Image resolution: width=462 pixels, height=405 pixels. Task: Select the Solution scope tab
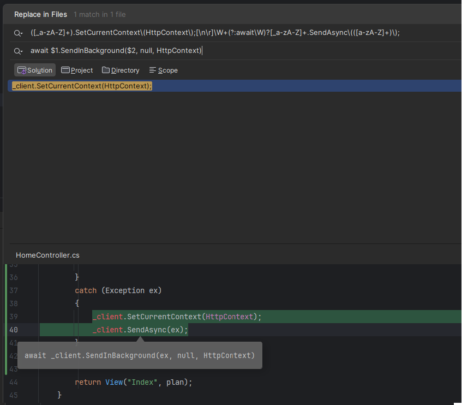click(x=35, y=70)
